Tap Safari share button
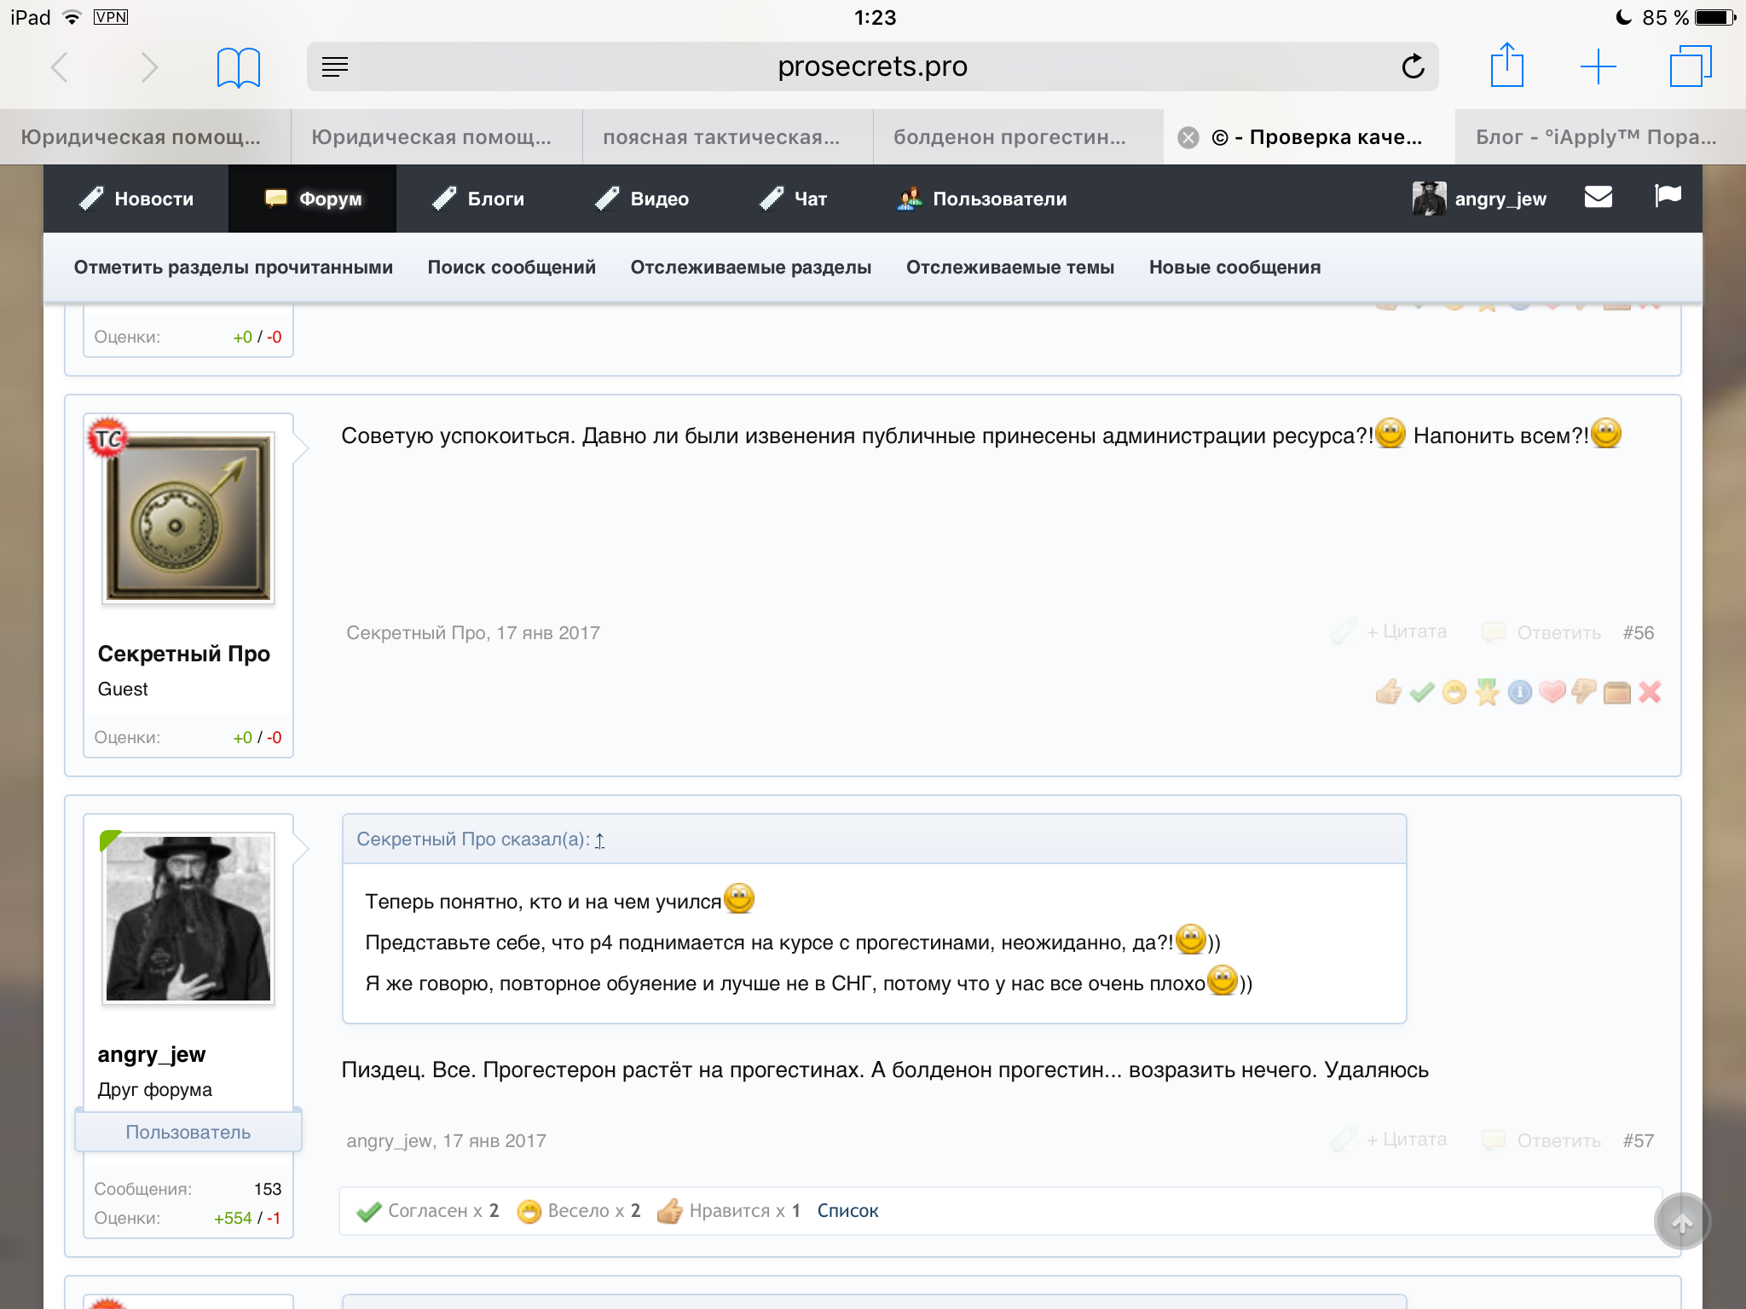Screen dimensions: 1746x1309 click(1506, 66)
